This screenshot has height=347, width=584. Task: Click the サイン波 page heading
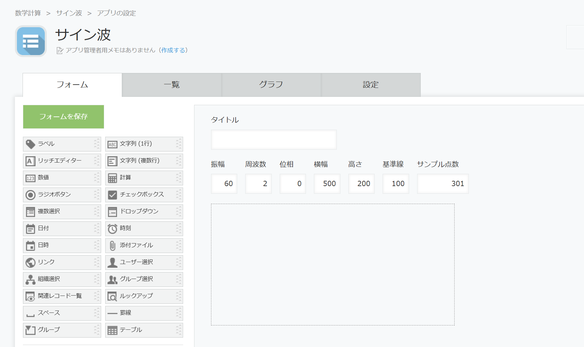click(83, 35)
